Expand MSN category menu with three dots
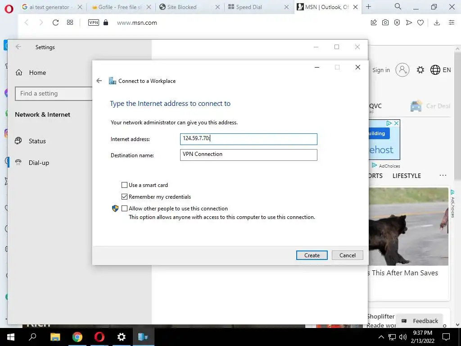Screen dimensions: 461x346 coord(443,176)
